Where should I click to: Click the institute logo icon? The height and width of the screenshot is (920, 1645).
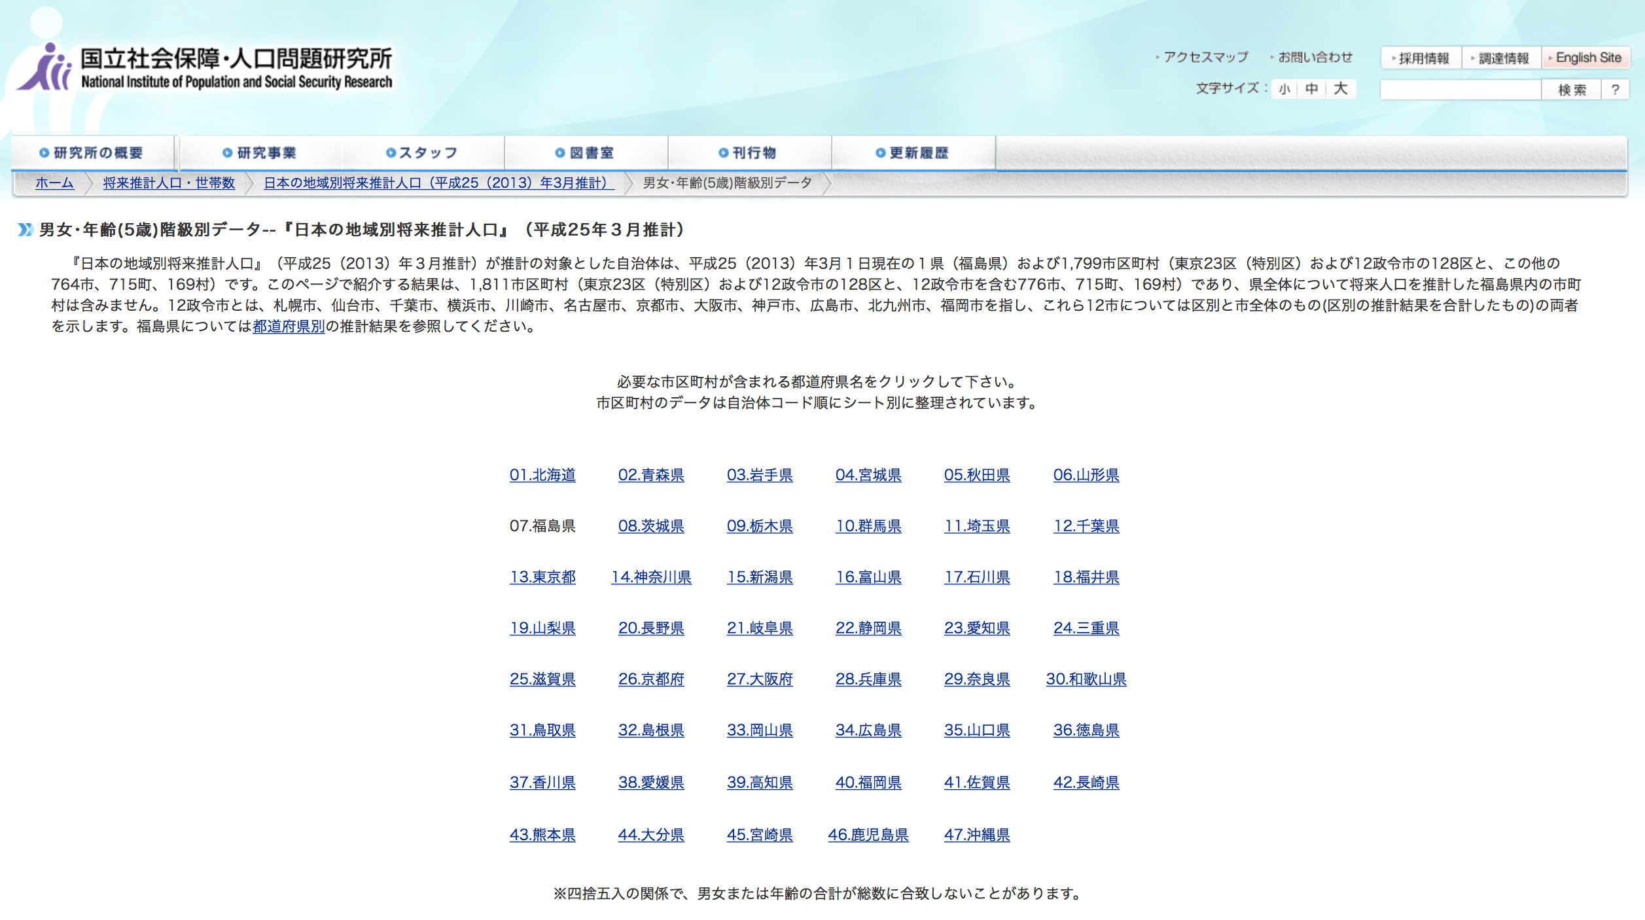(44, 67)
